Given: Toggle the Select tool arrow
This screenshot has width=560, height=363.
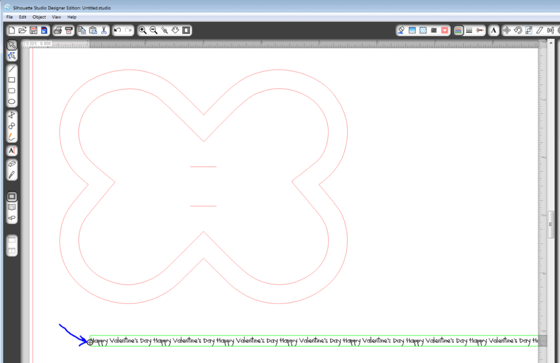Looking at the screenshot, I should coord(11,45).
